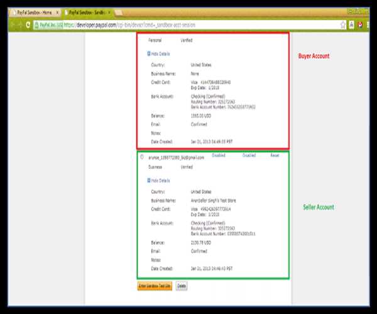377x314 pixels.
Task: Click the red extension icon in the toolbar
Action: pos(361,24)
